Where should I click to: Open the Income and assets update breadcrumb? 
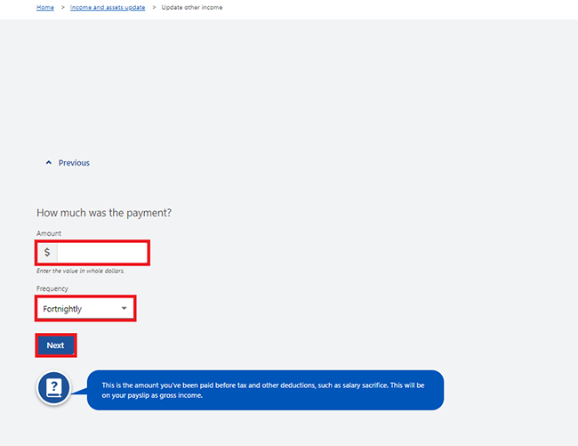[x=108, y=7]
